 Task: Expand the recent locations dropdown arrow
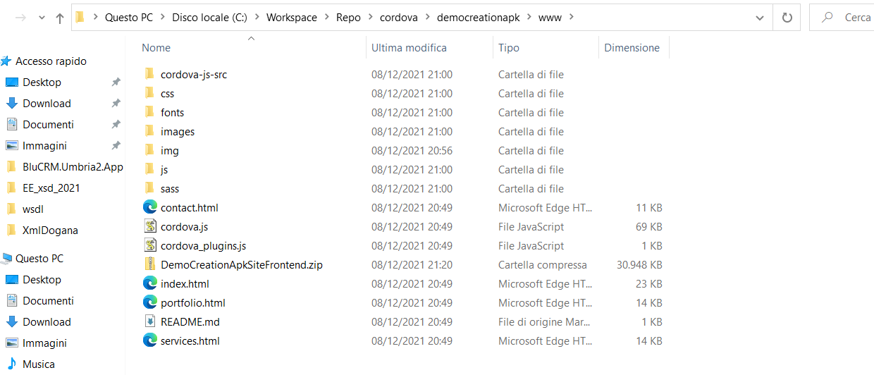tap(42, 18)
